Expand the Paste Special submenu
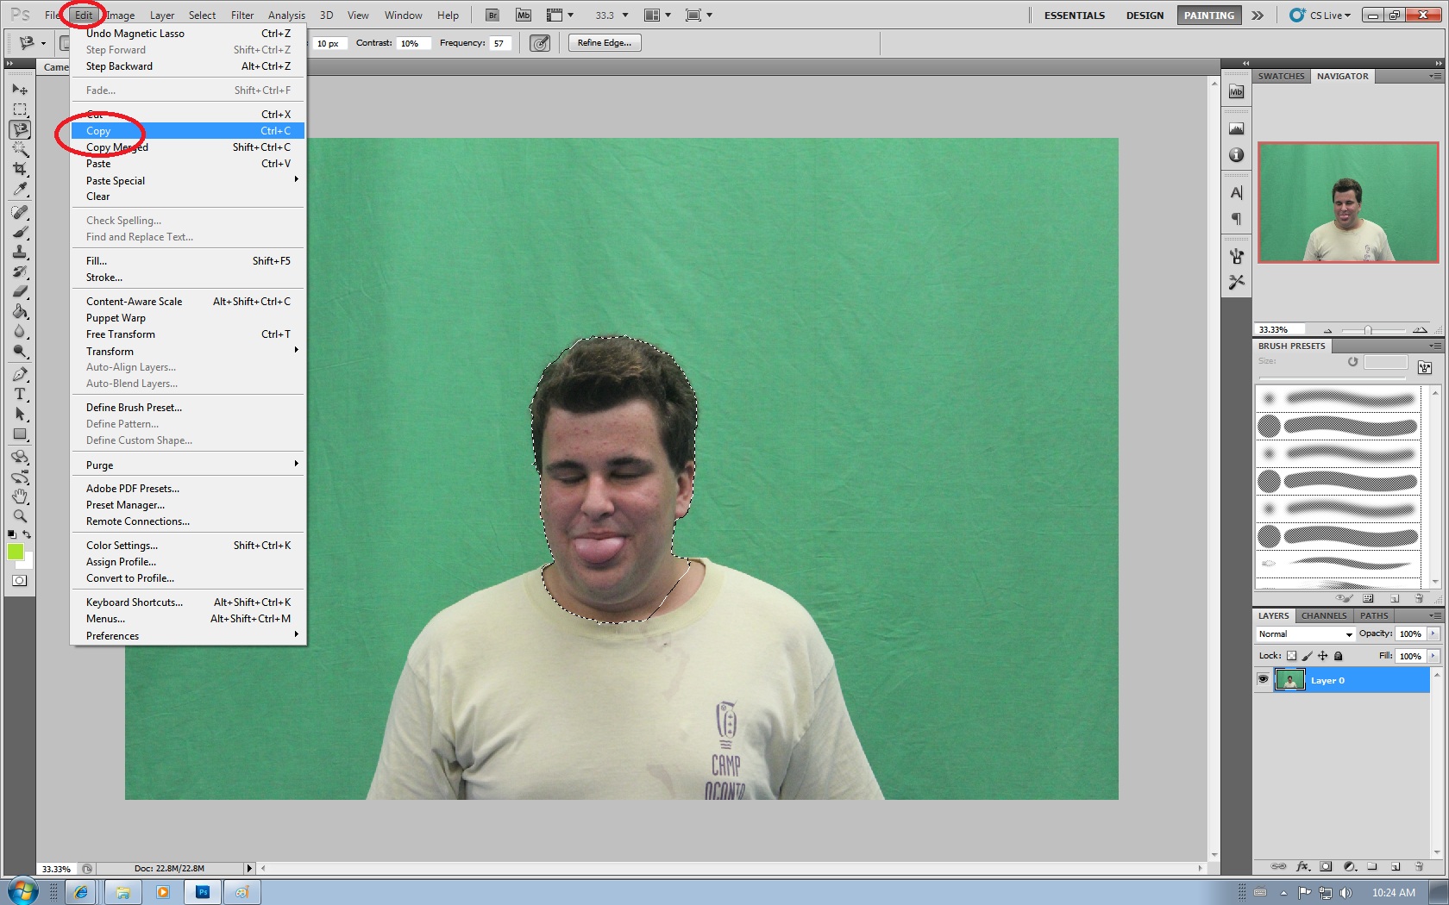The image size is (1449, 905). point(187,180)
